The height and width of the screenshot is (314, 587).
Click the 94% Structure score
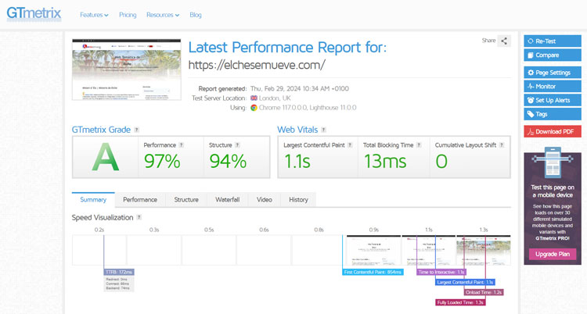click(x=228, y=161)
